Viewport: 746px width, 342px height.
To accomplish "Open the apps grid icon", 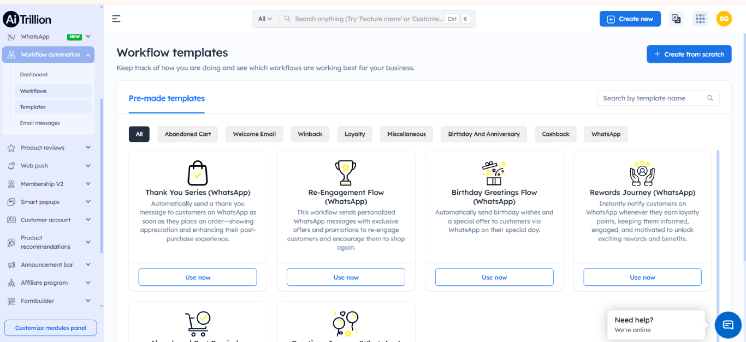I will coord(700,18).
